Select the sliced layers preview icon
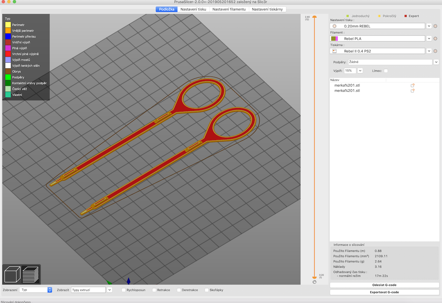 click(31, 275)
